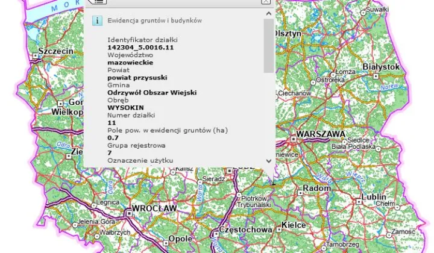The height and width of the screenshot is (253, 434).
Task: Click the Kielce city marker
Action: [279, 230]
